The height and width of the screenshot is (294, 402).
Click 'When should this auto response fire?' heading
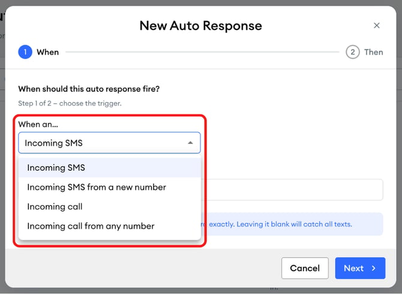coord(89,89)
